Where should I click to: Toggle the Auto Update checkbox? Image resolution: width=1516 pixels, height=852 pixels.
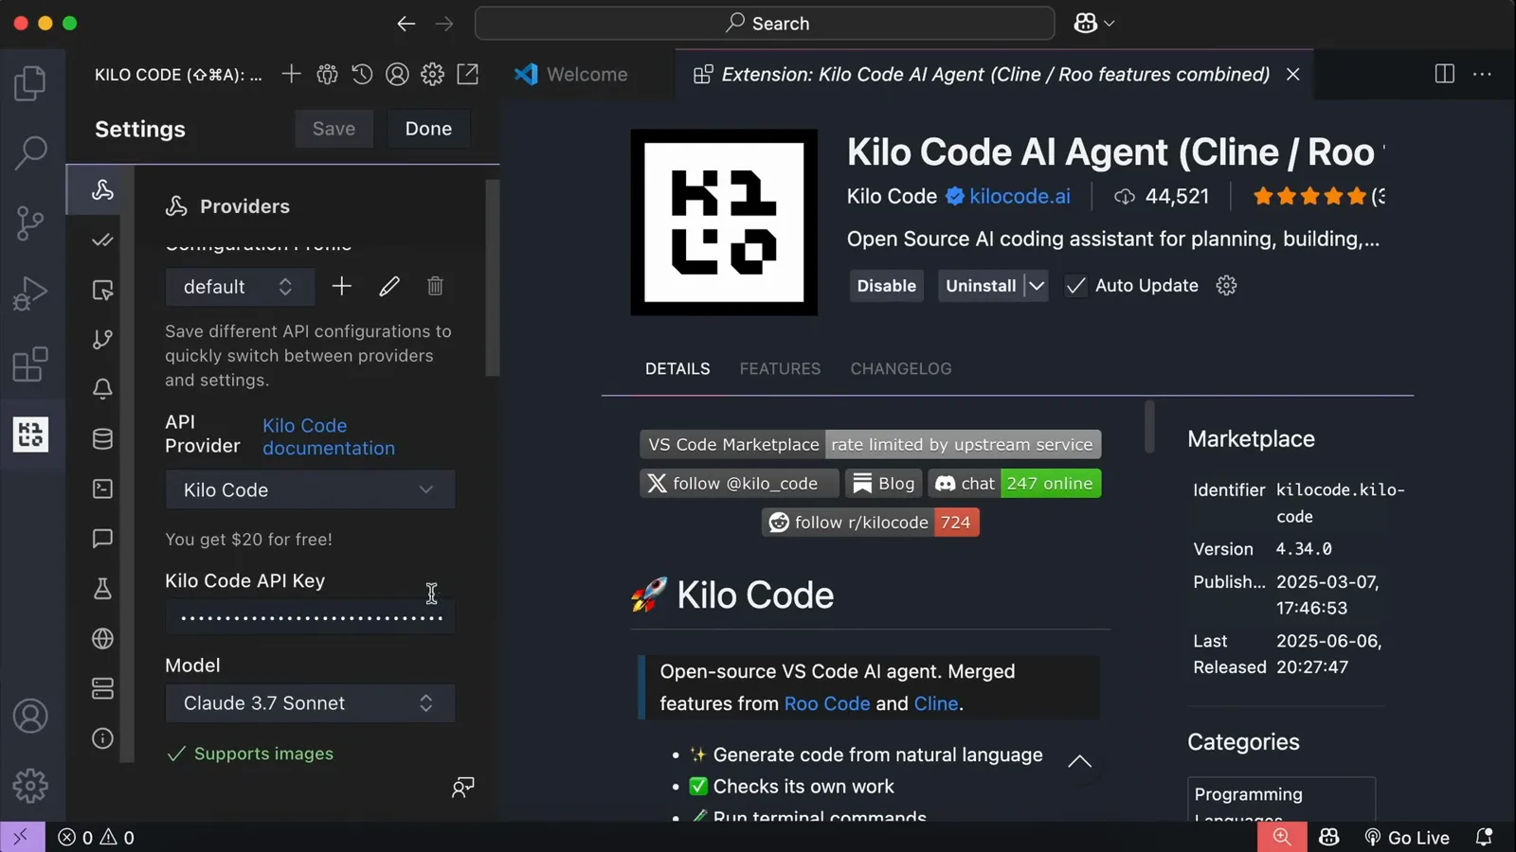coord(1075,286)
